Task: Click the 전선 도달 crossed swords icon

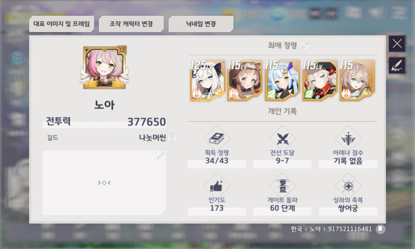Action: [282, 139]
